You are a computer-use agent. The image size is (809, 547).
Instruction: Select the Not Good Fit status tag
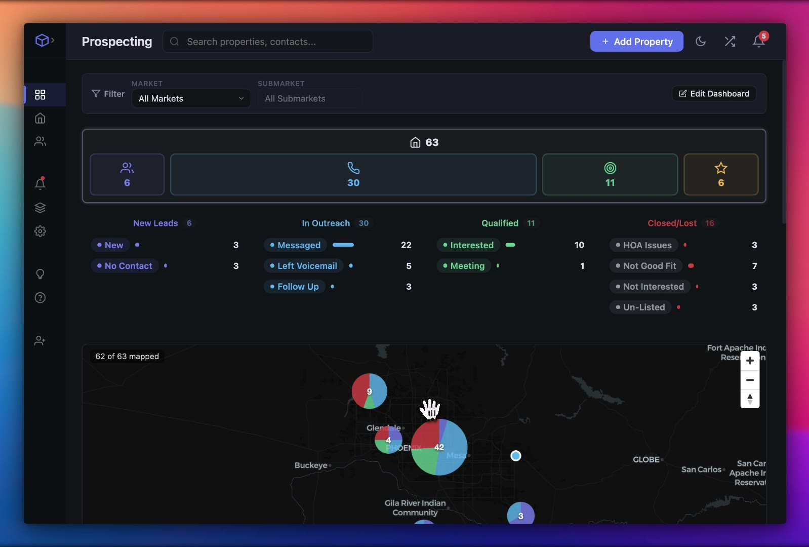coord(645,266)
